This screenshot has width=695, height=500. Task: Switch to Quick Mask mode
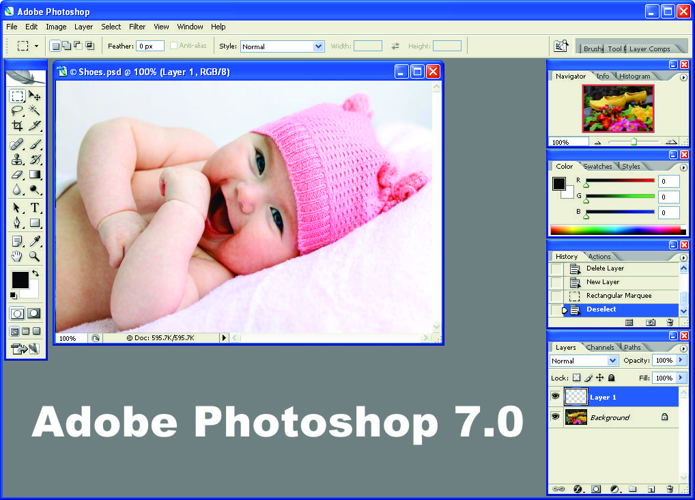click(34, 314)
